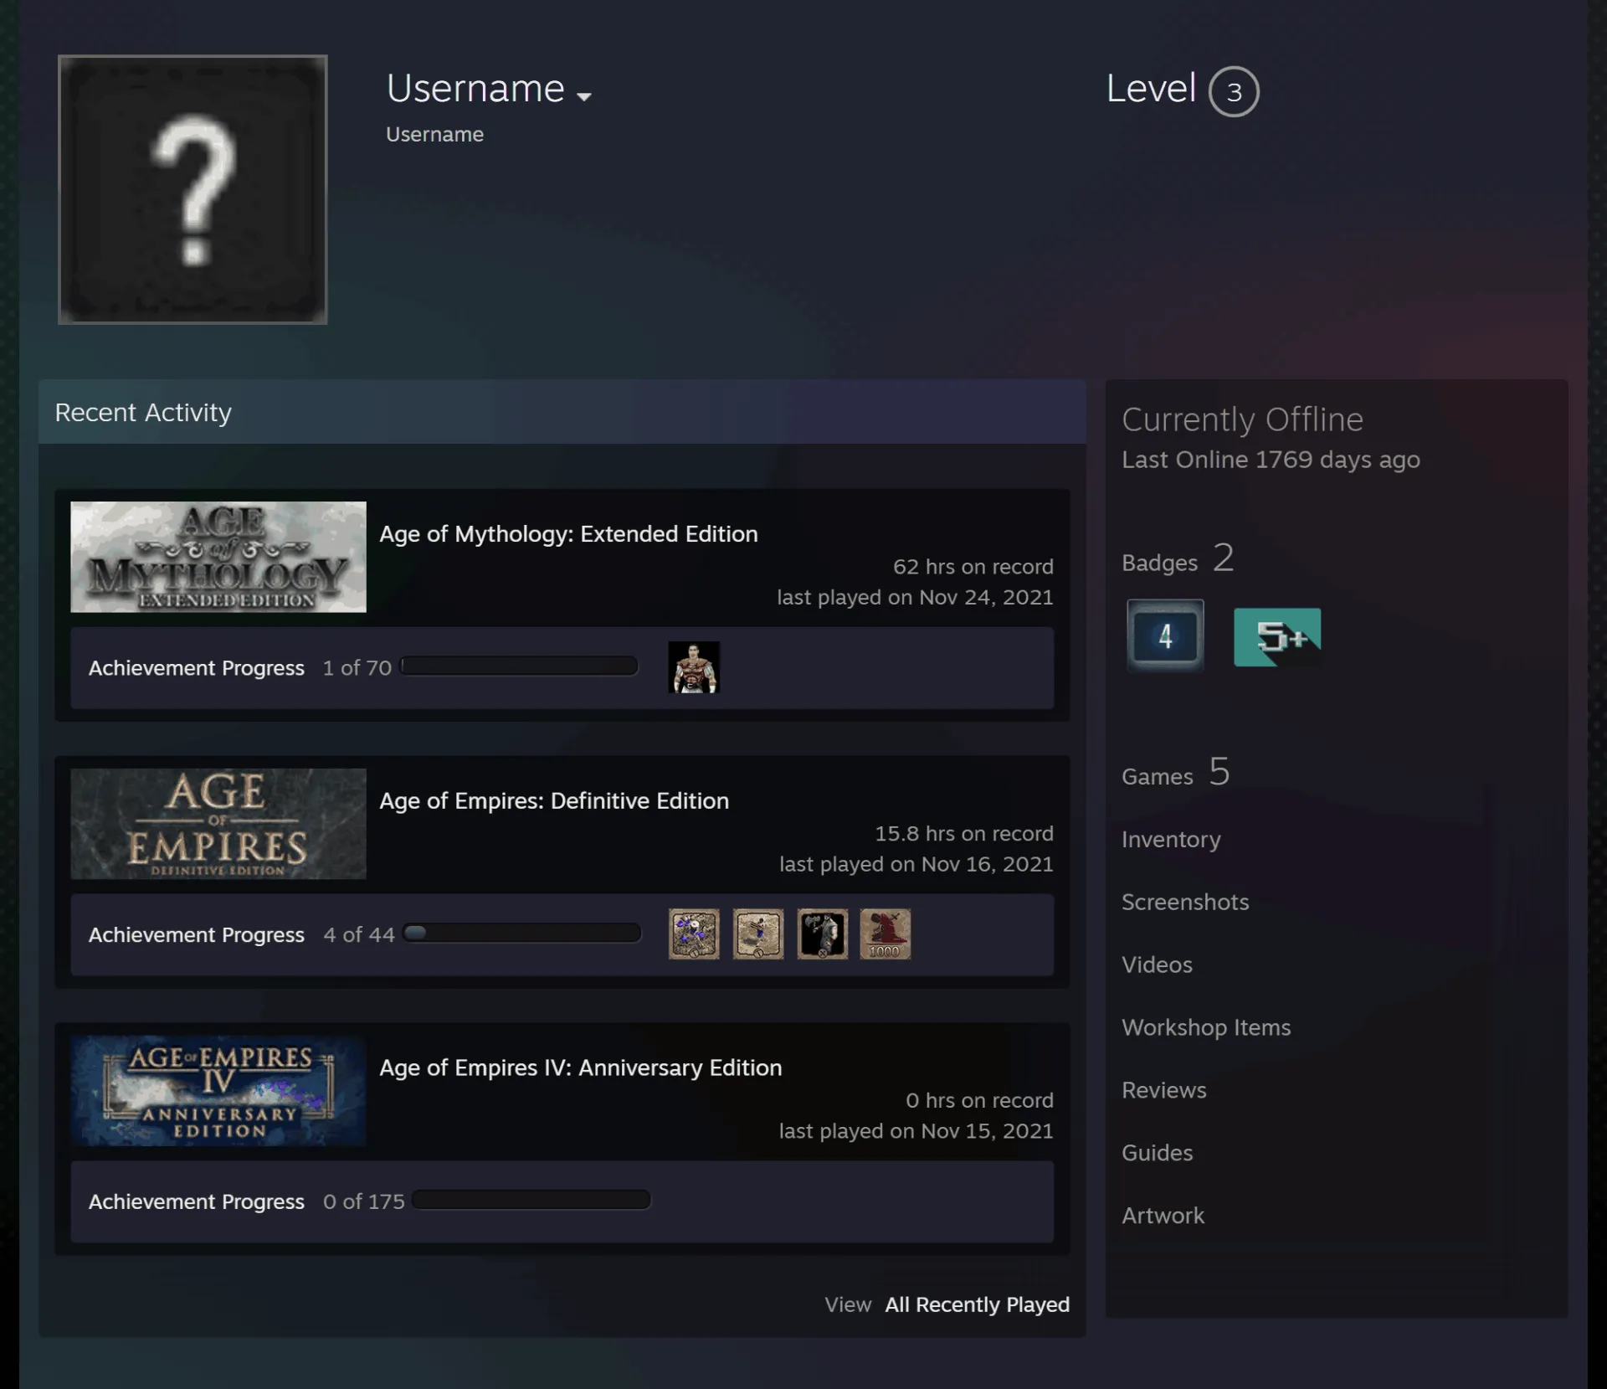1607x1389 pixels.
Task: Open Age of Empires IV Anniversary banner
Action: point(218,1091)
